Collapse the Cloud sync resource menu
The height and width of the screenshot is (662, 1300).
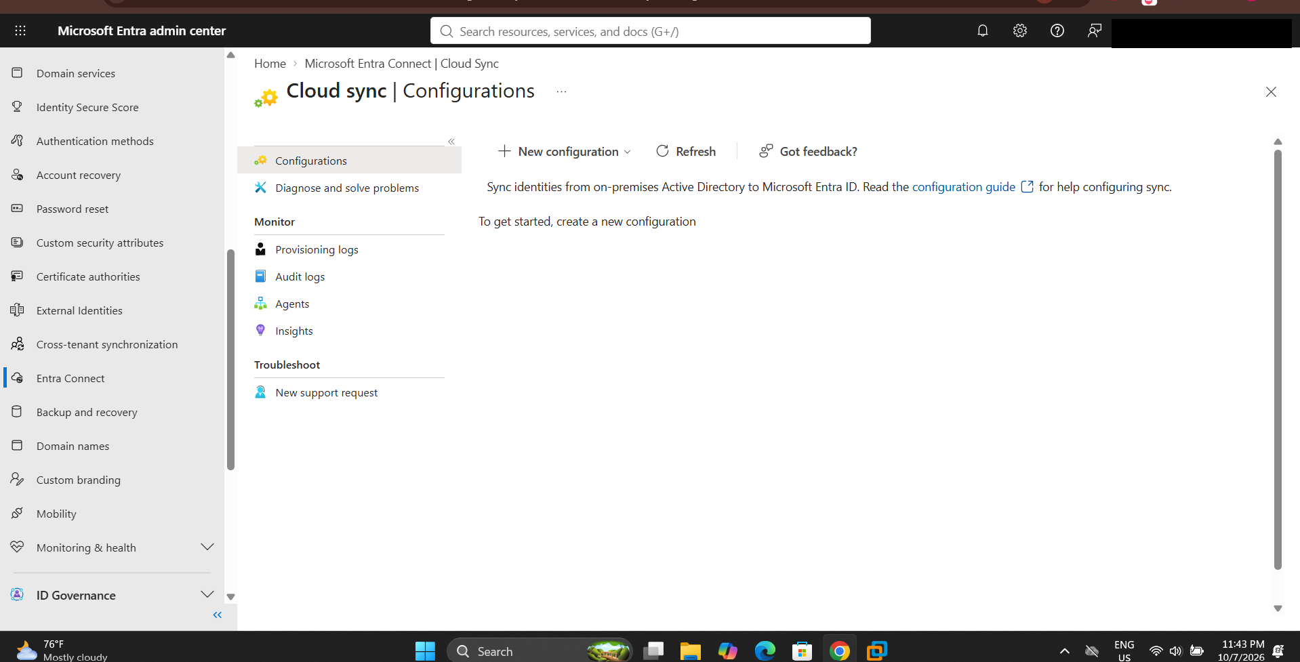[x=451, y=142]
